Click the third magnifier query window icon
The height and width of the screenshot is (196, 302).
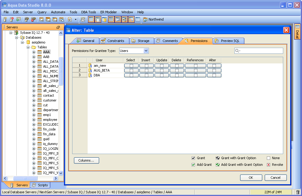coord(55,19)
